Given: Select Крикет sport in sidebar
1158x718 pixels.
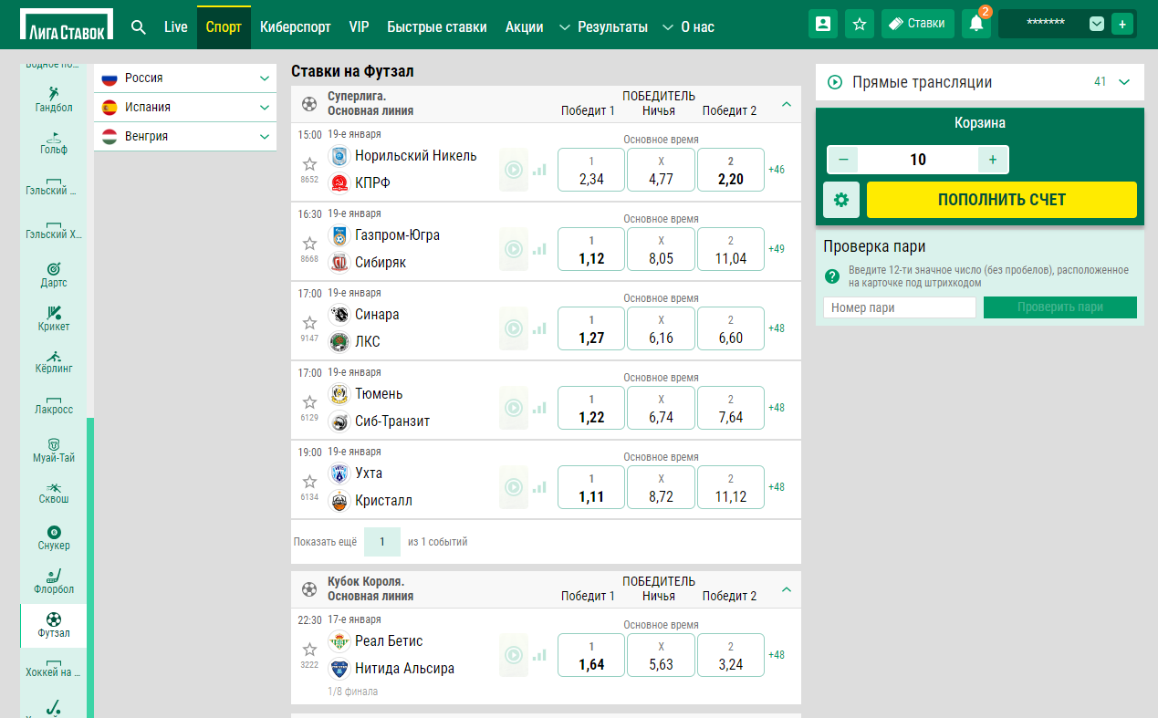Looking at the screenshot, I should coord(54,318).
